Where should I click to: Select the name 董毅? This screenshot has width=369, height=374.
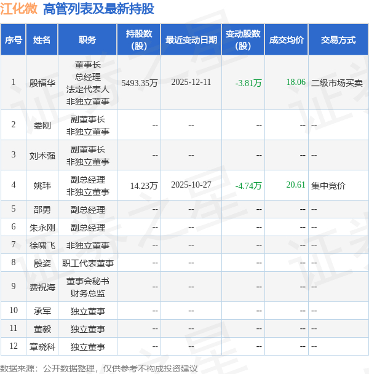pos(42,329)
